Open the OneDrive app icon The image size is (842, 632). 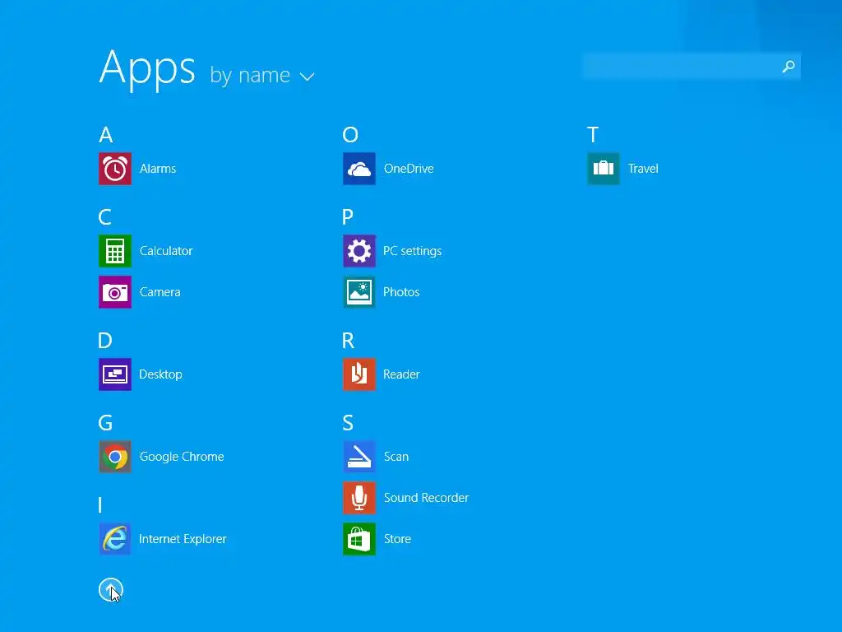click(x=359, y=169)
